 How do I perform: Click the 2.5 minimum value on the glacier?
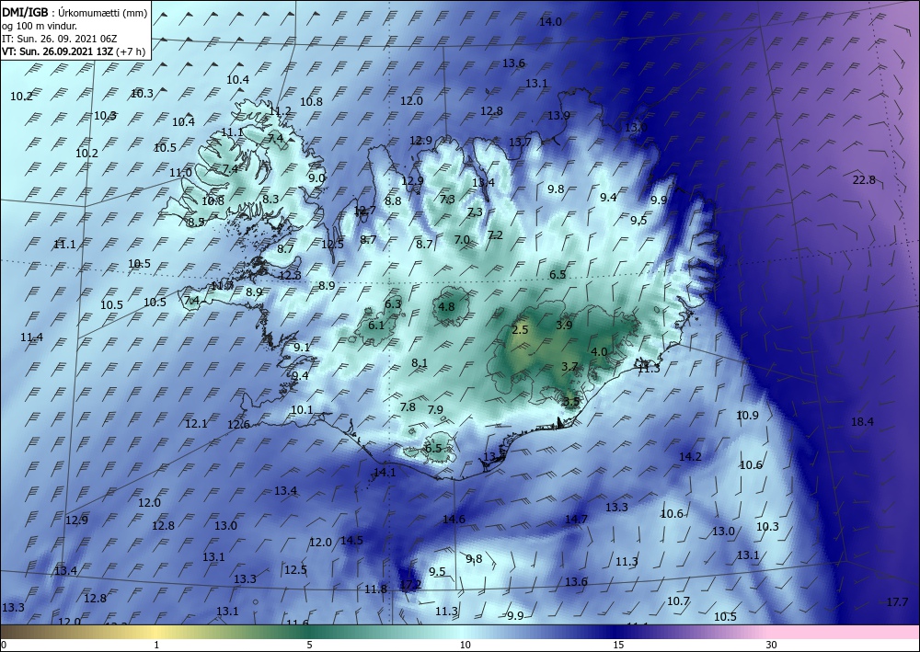coord(521,329)
